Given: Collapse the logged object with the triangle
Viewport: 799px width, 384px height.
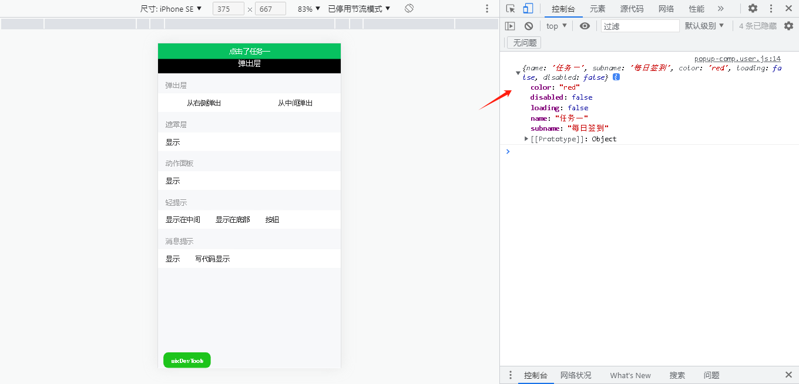Looking at the screenshot, I should point(518,73).
